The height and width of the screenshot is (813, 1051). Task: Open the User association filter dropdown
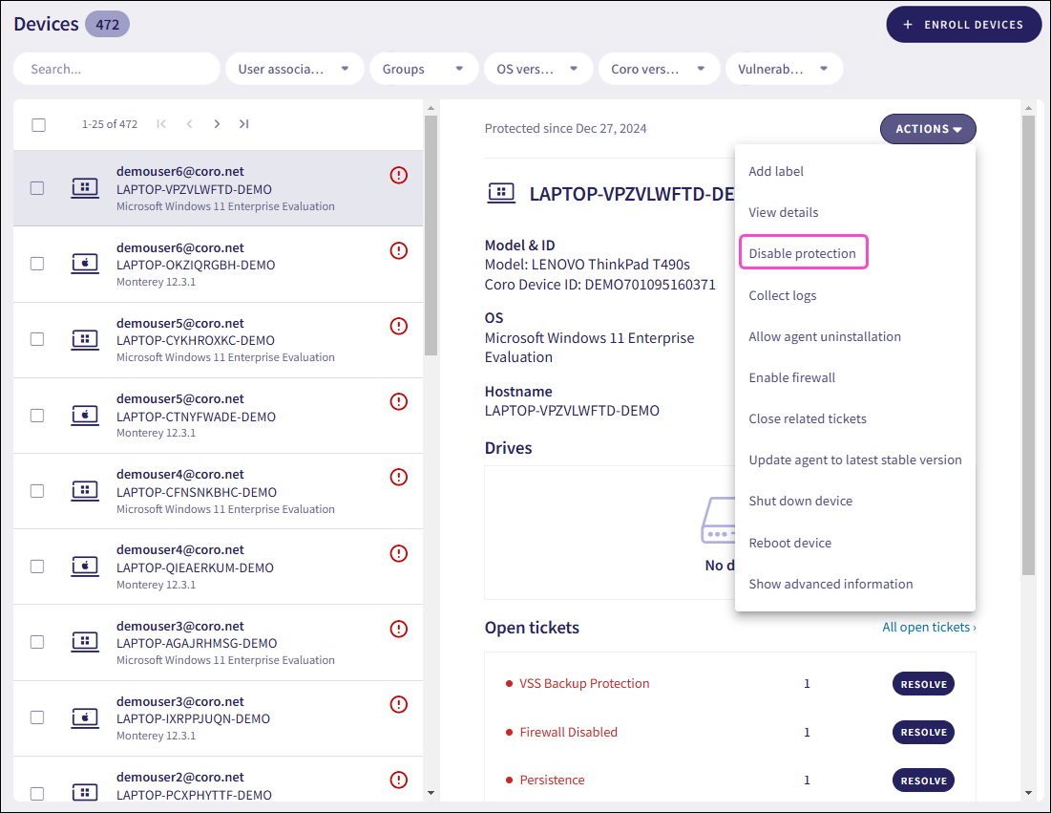(294, 69)
